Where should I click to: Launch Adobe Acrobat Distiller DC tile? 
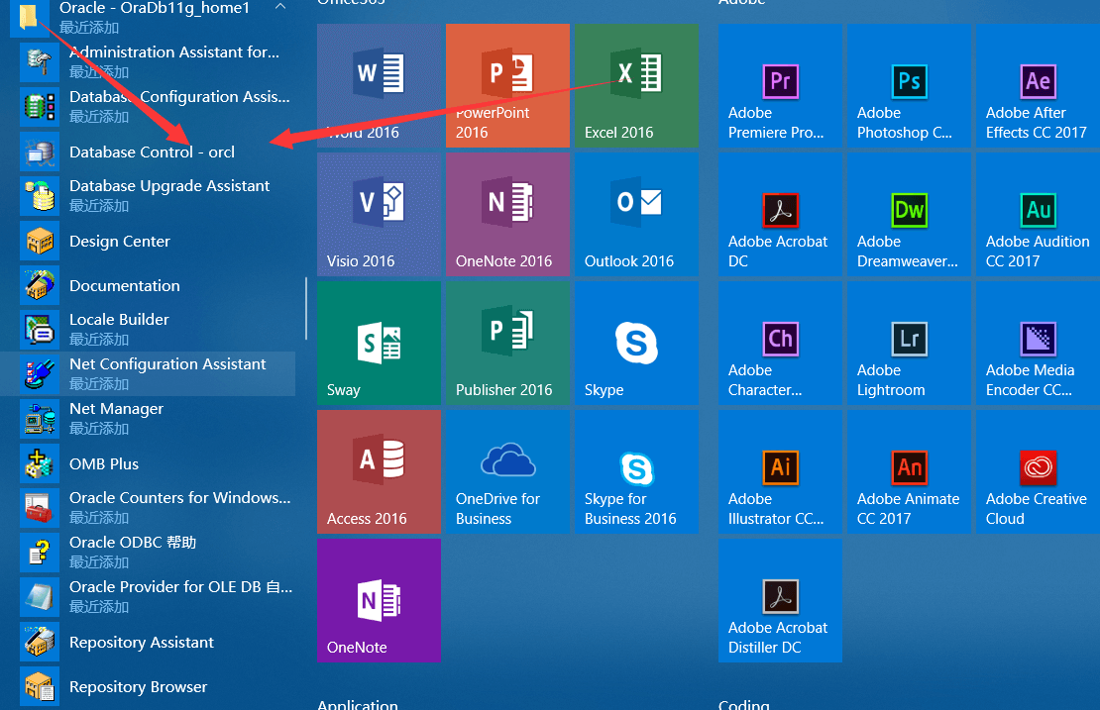pos(780,601)
